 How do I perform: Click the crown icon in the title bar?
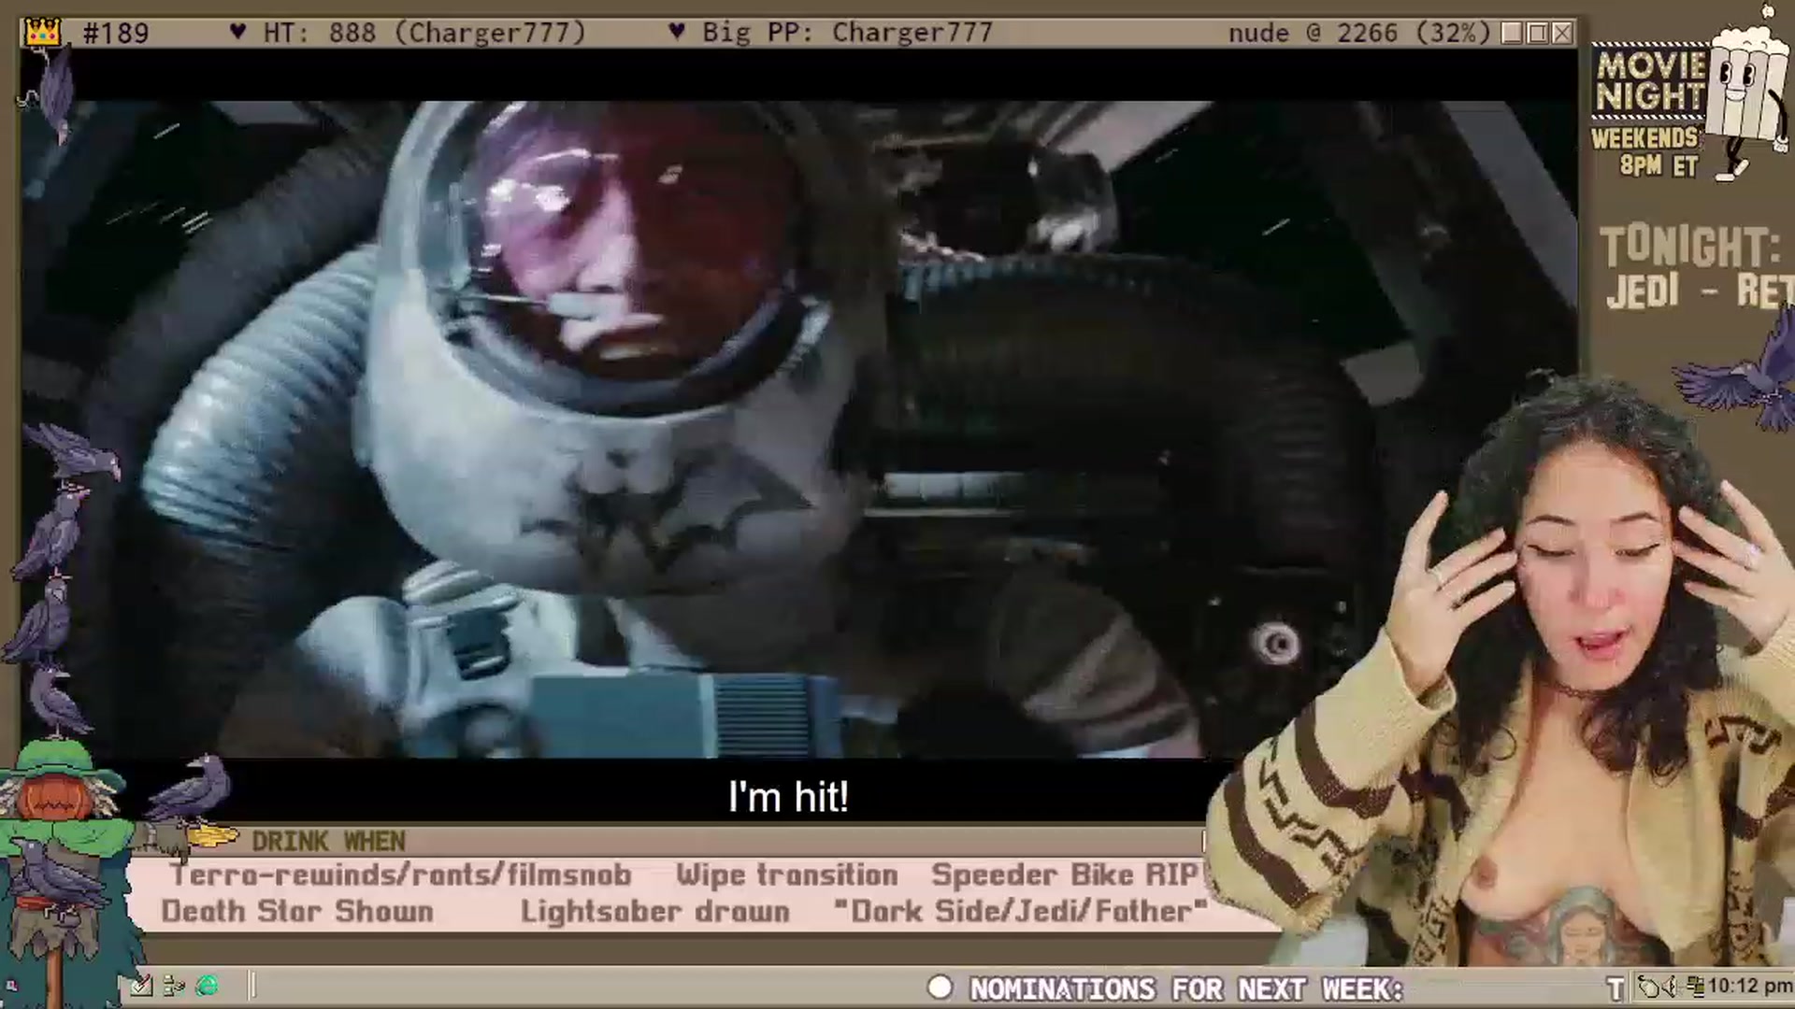[x=43, y=33]
